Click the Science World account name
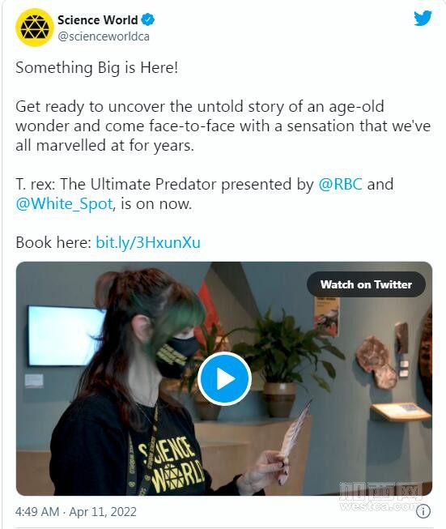The width and height of the screenshot is (446, 529). [x=97, y=20]
